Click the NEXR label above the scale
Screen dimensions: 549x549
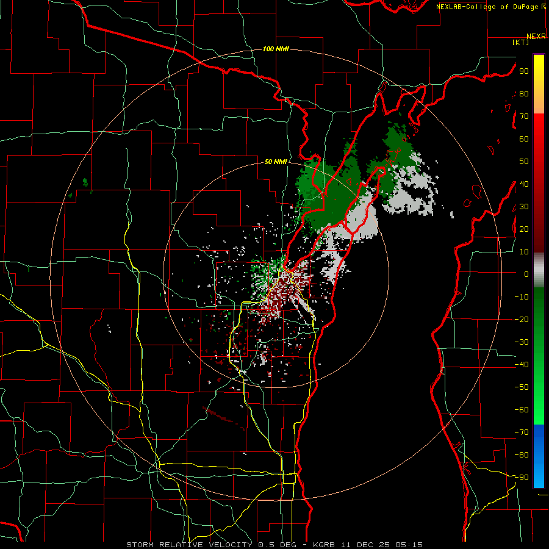536,37
